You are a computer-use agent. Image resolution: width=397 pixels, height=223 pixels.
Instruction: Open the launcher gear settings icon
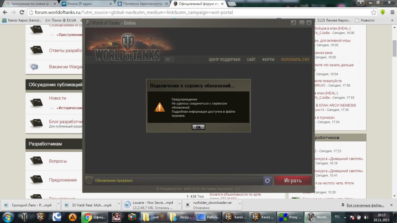tap(89, 181)
